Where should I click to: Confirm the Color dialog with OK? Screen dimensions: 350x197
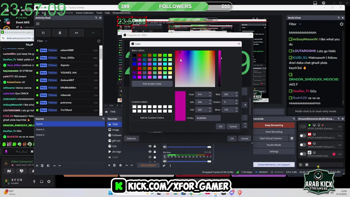pos(220,126)
